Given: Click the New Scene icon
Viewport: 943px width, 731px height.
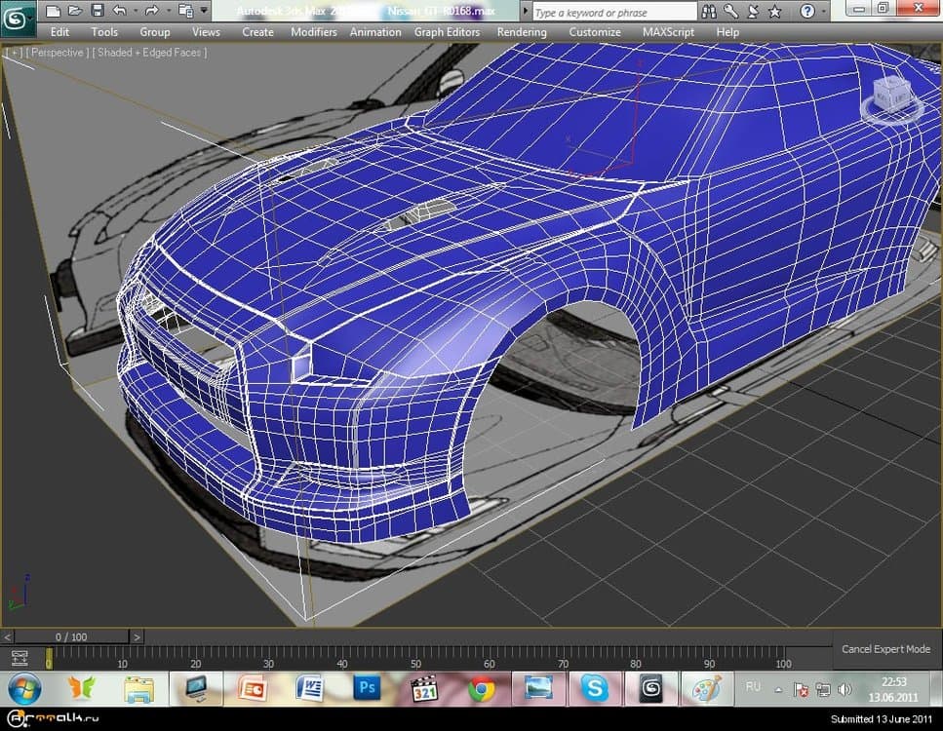Looking at the screenshot, I should pyautogui.click(x=53, y=11).
